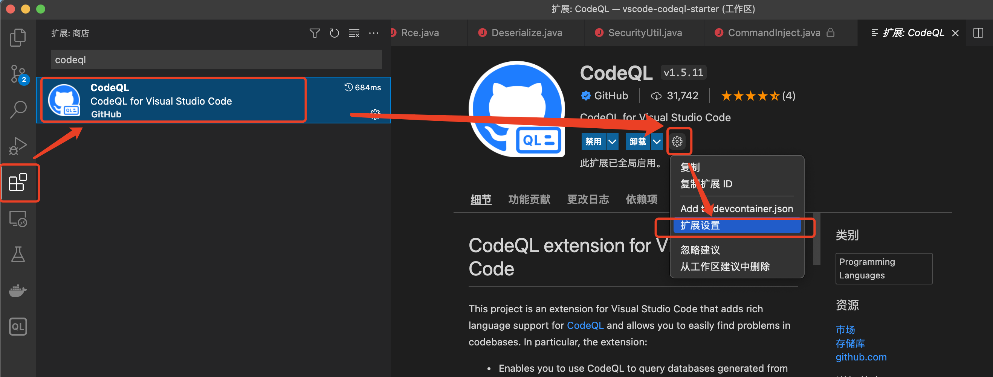Open the CommandInject.java editor tab
Screen dimensions: 993x377
(x=781, y=33)
